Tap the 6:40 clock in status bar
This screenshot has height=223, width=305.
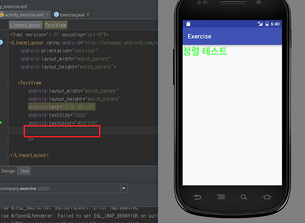coord(275,24)
